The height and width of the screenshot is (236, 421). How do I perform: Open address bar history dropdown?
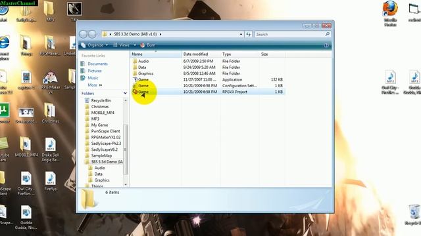coord(241,34)
